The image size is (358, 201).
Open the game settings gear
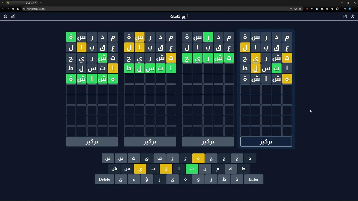(x=6, y=16)
